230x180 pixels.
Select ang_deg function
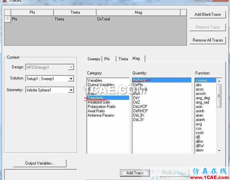pos(205,98)
